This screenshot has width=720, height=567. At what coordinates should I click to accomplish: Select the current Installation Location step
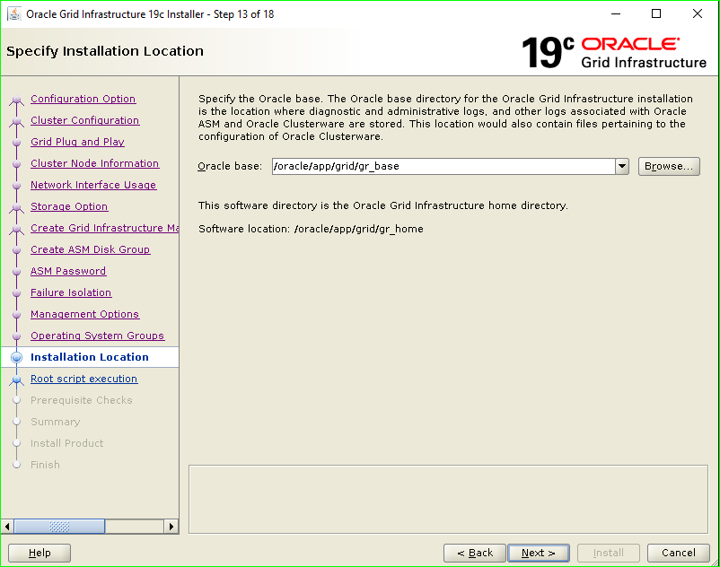pyautogui.click(x=90, y=357)
